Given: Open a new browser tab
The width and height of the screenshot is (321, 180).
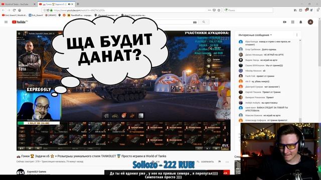Looking at the screenshot, I should 78,4.
